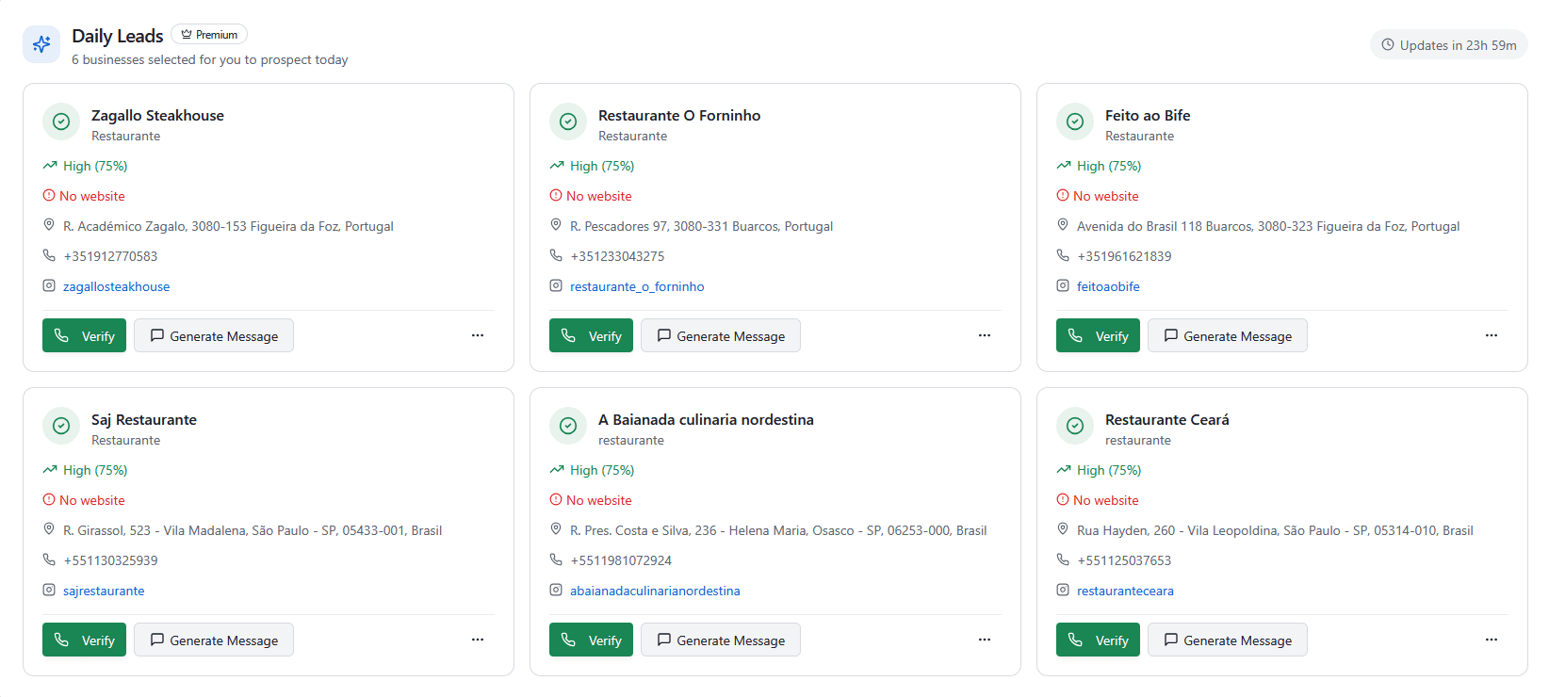The image size is (1549, 697).
Task: Click the verified check icon for Restaurante O Forninho
Action: (x=568, y=122)
